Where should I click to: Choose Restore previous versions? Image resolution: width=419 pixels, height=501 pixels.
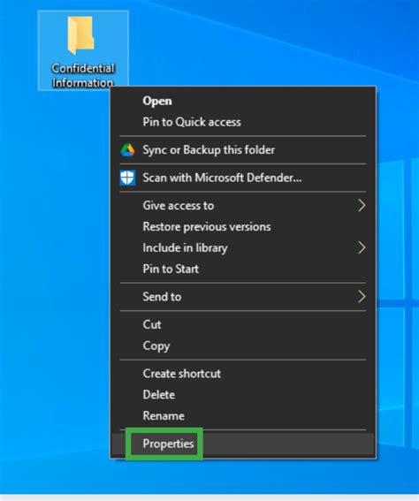pyautogui.click(x=243, y=226)
